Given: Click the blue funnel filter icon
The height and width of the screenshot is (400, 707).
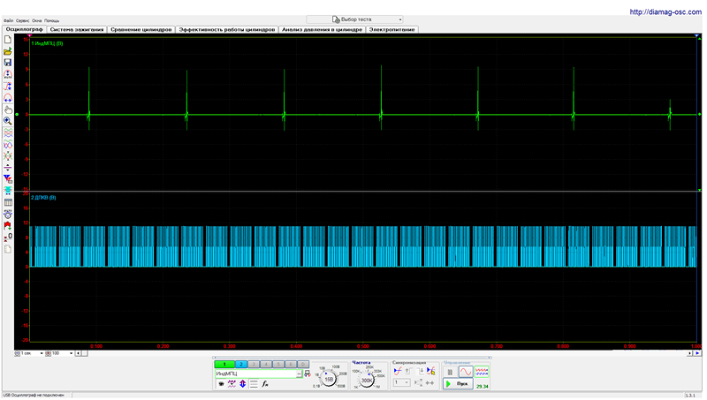Looking at the screenshot, I should point(8,179).
